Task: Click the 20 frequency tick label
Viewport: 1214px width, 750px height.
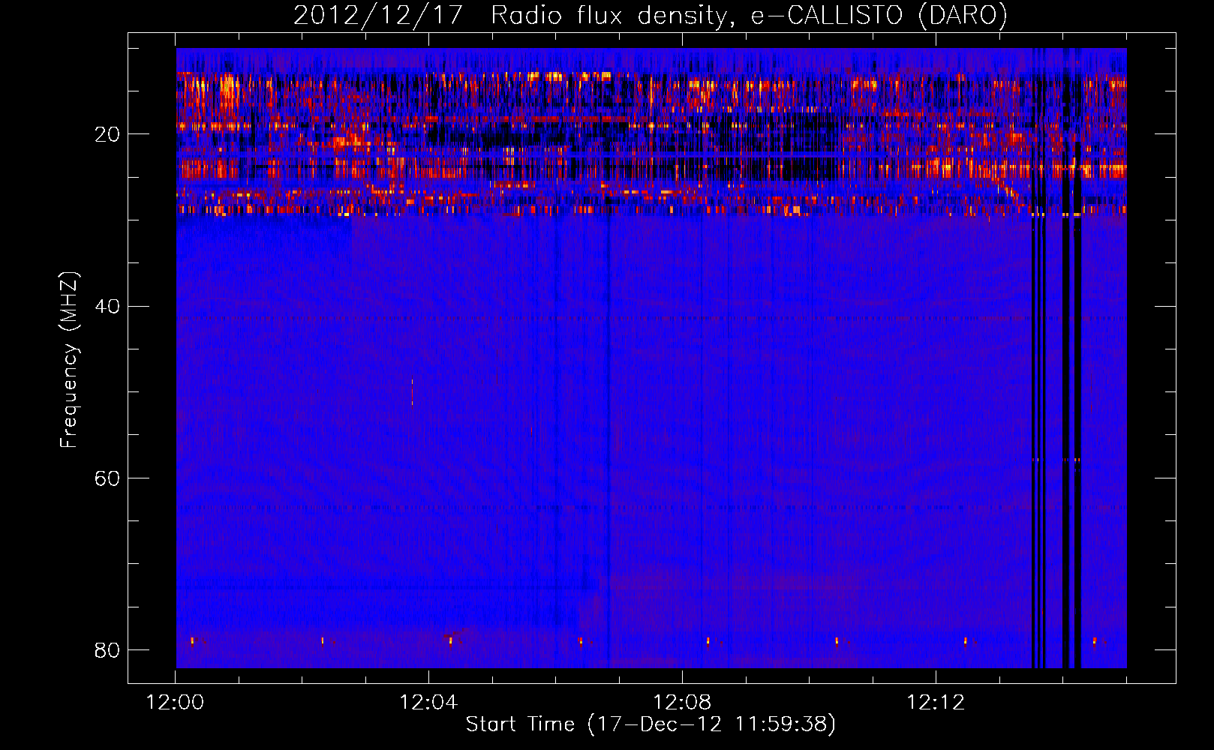Action: [107, 135]
